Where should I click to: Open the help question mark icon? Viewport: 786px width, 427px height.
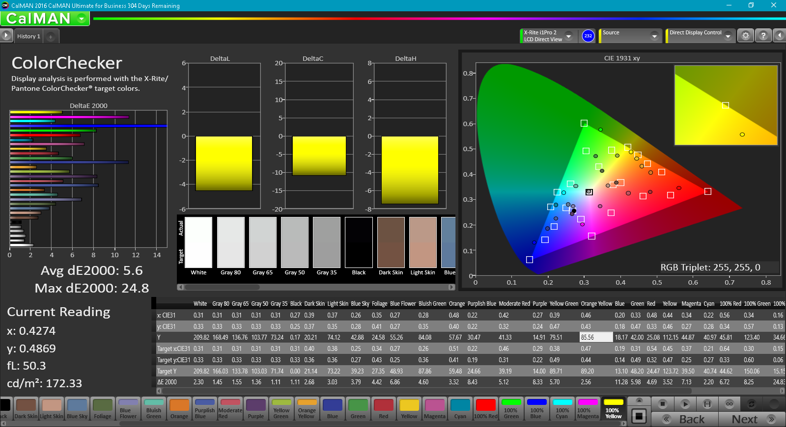tap(763, 36)
